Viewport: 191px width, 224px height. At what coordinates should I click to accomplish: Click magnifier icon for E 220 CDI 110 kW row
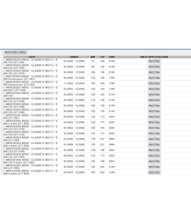pyautogui.click(x=4, y=98)
